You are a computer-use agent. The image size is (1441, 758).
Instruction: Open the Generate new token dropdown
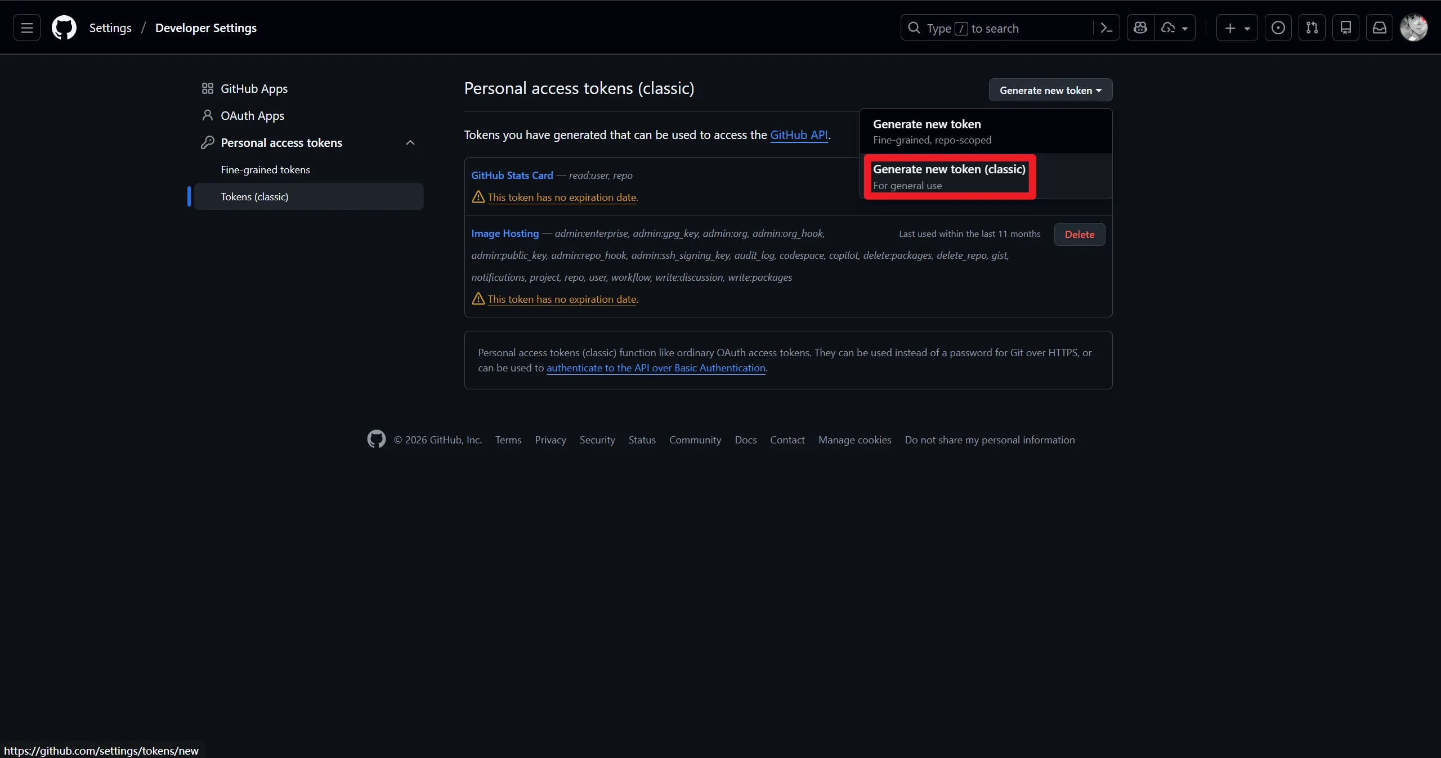point(1050,90)
